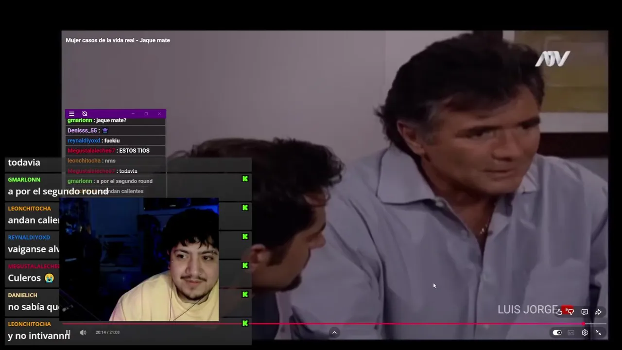Click the streamer webcam thumbnail
This screenshot has height=350, width=622.
139,260
